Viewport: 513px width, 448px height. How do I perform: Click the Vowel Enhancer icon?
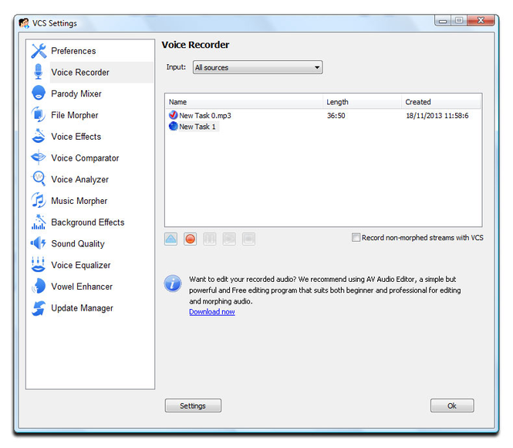(x=39, y=286)
